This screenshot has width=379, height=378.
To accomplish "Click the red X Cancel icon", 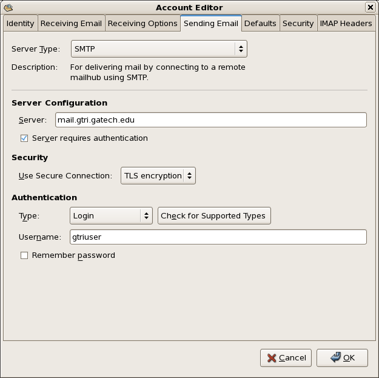I will [x=272, y=358].
